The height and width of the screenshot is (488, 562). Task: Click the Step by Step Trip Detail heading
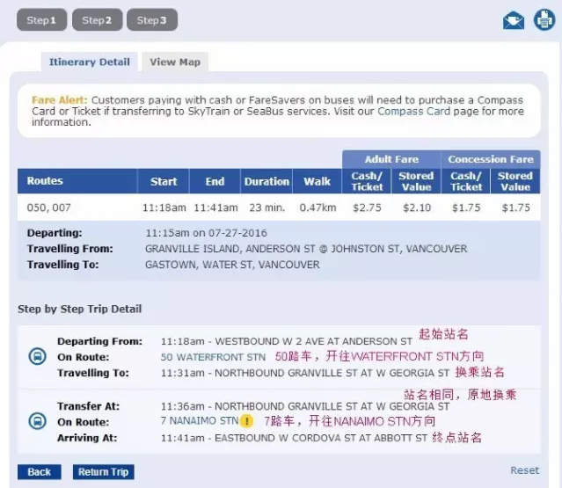click(79, 309)
